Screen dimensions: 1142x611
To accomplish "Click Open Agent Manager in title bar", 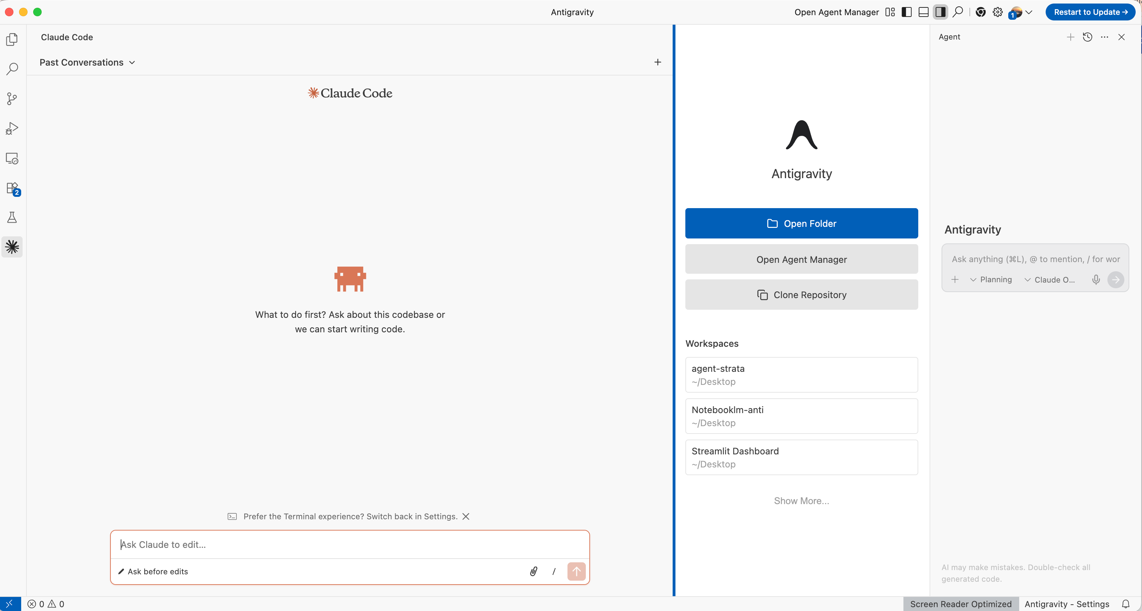I will pos(836,12).
